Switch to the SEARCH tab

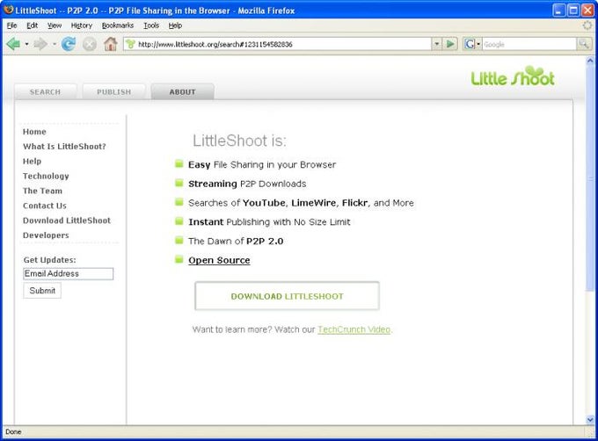pyautogui.click(x=46, y=91)
